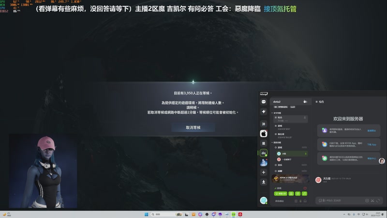Screen dimensions: 387x218
Task: Click the 邀请朋友 invite link
Action: (372, 131)
